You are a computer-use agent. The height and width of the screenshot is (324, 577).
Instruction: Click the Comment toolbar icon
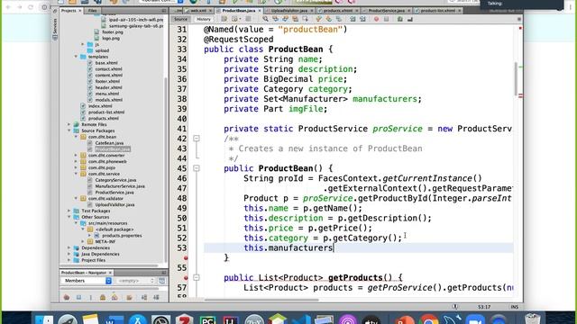[400, 19]
